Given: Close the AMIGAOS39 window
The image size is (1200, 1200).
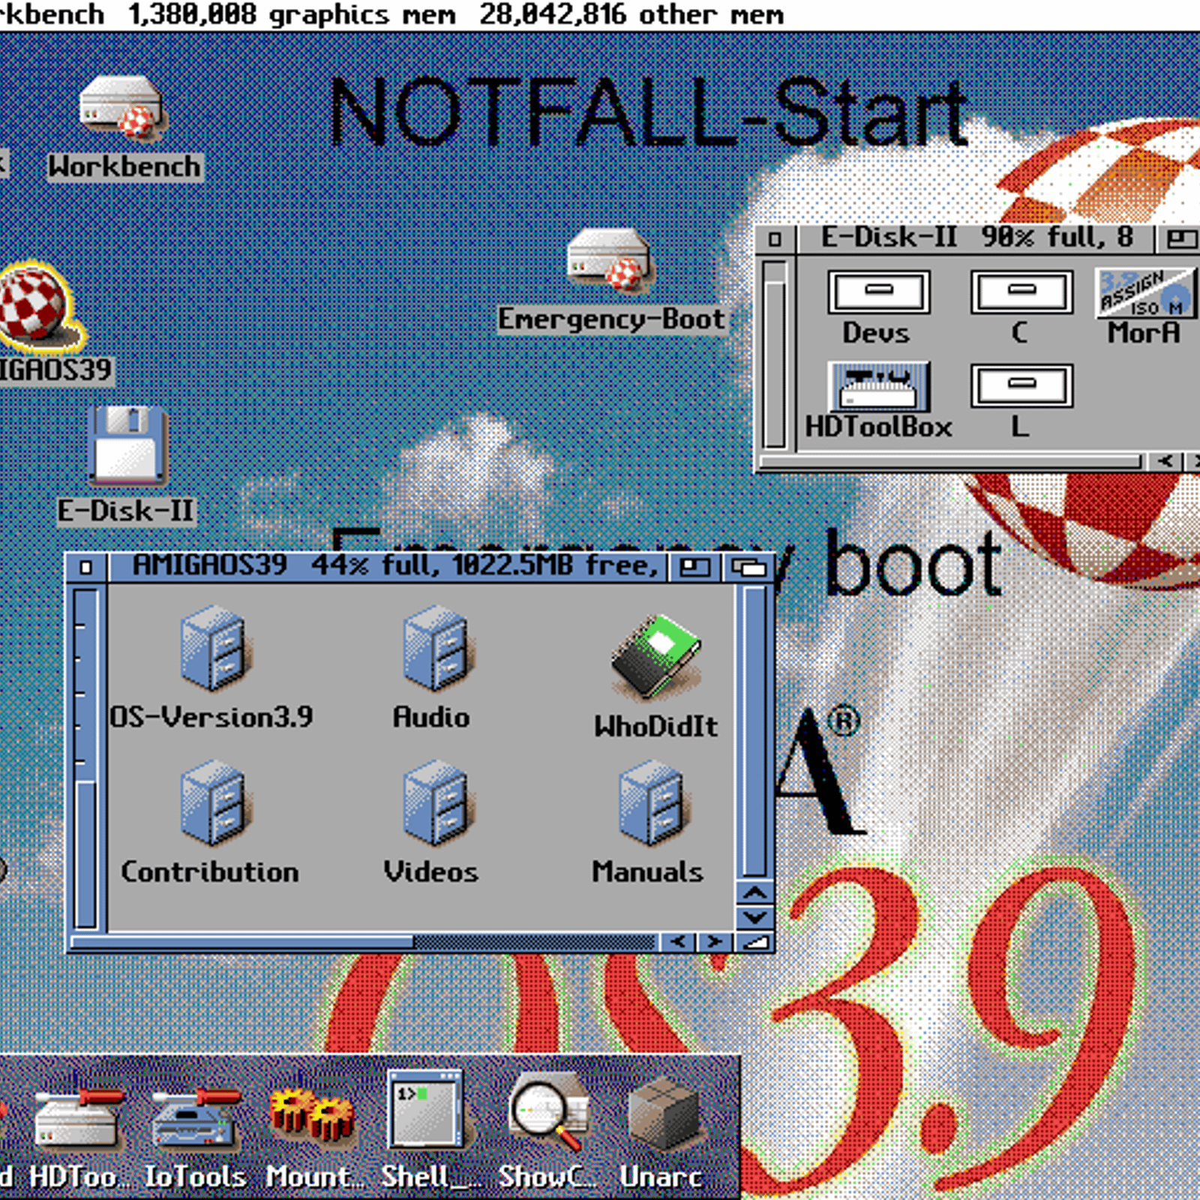Looking at the screenshot, I should (x=86, y=568).
